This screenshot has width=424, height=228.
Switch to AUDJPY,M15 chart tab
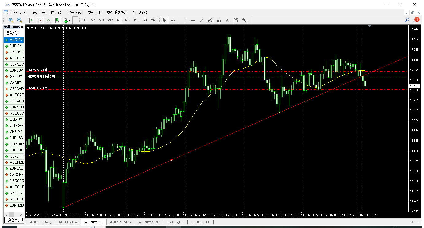click(x=120, y=222)
